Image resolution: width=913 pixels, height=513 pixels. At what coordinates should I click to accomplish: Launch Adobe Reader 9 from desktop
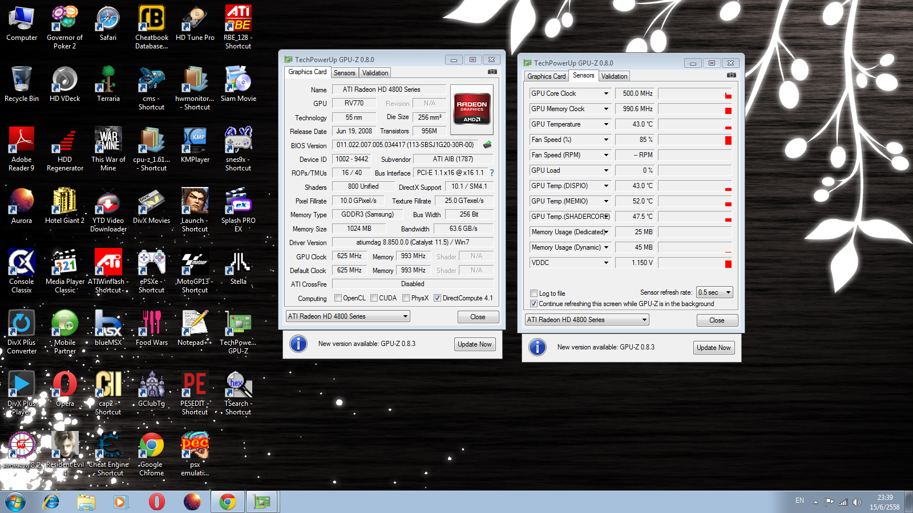(22, 149)
